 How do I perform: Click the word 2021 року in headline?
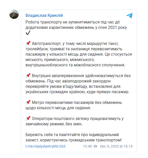(x=117, y=28)
